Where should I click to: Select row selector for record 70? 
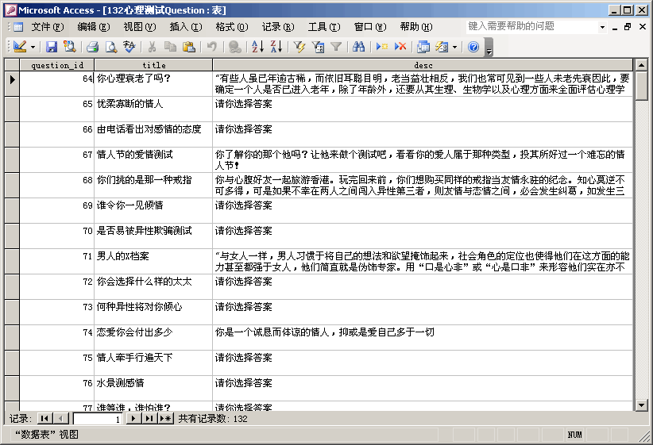coord(12,236)
